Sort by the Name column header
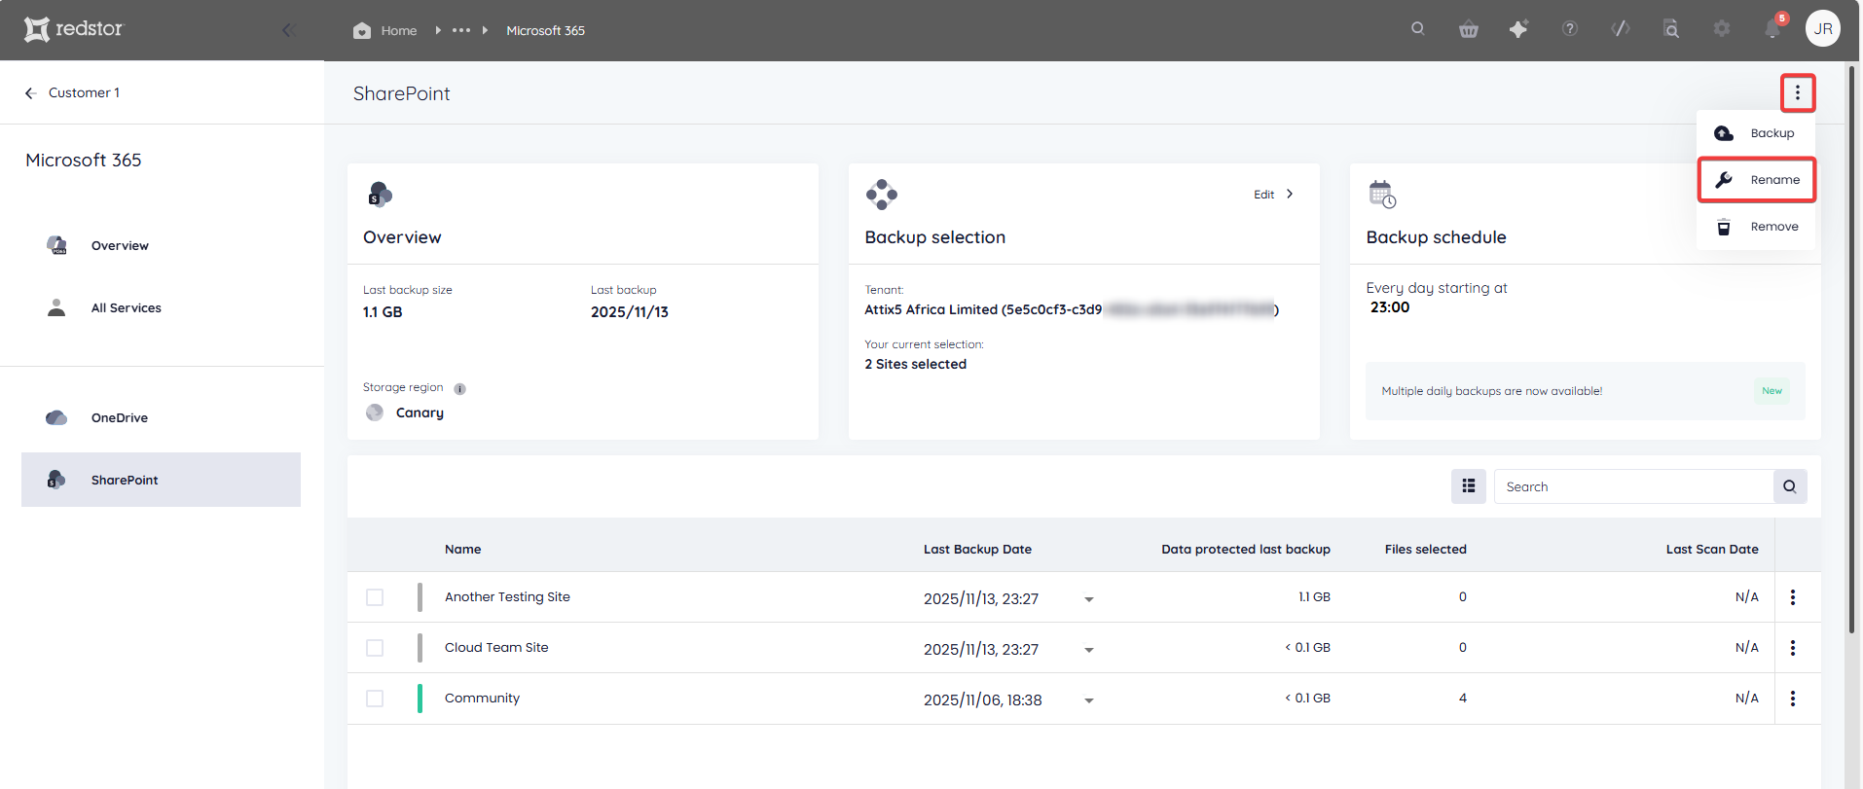The width and height of the screenshot is (1863, 789). pyautogui.click(x=462, y=550)
